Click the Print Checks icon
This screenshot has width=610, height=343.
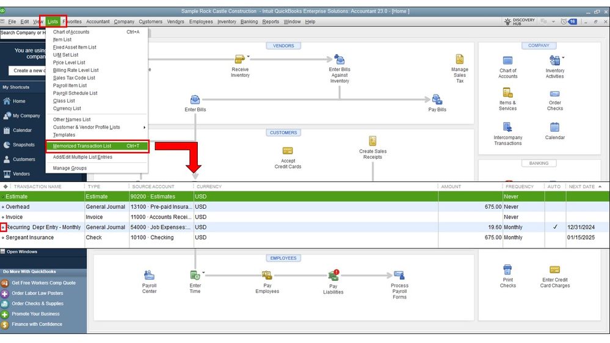[x=507, y=270]
